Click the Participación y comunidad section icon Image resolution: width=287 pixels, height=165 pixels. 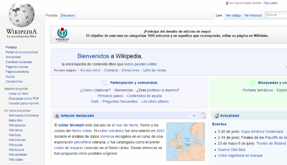click(104, 82)
